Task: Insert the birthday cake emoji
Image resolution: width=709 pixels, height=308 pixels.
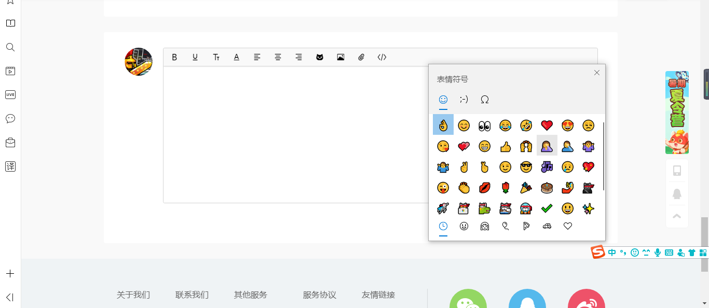Action: pyautogui.click(x=547, y=188)
